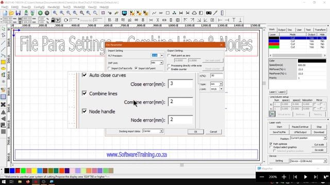Click the Pause/Continue button
Image resolution: width=330 pixels, height=185 pixels.
300,127
